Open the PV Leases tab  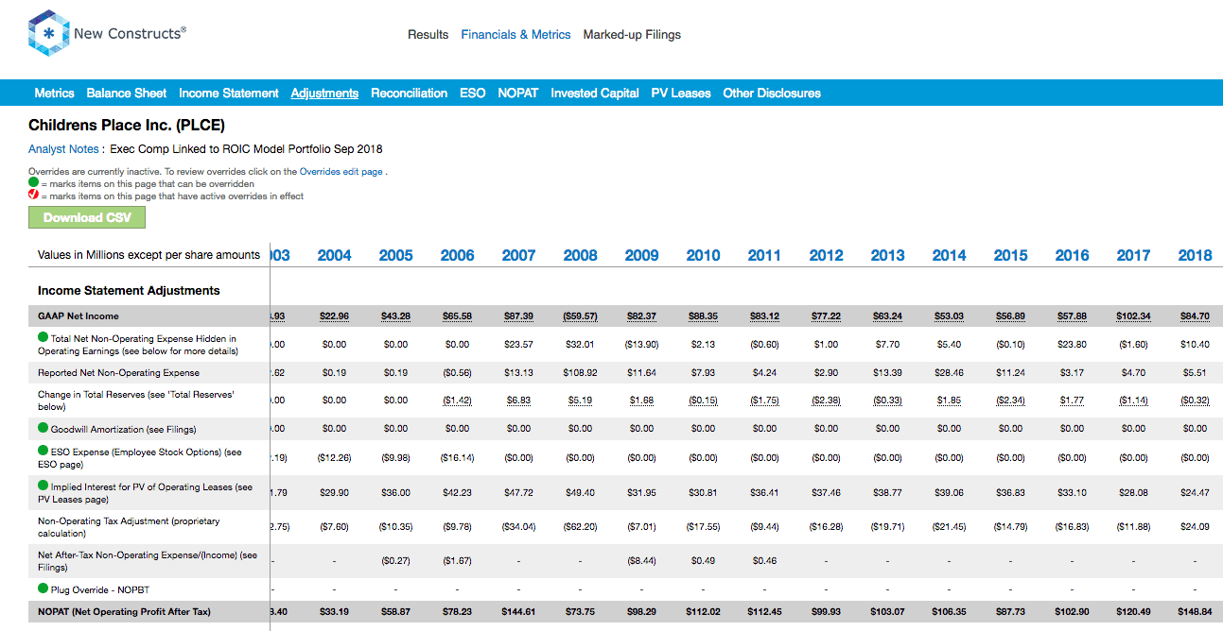pyautogui.click(x=681, y=93)
